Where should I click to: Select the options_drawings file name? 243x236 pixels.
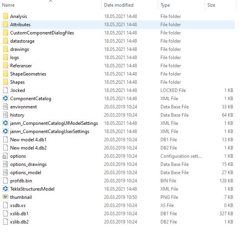tap(28, 164)
